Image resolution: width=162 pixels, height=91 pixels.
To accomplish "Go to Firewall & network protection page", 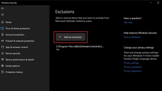I will 20,41.
